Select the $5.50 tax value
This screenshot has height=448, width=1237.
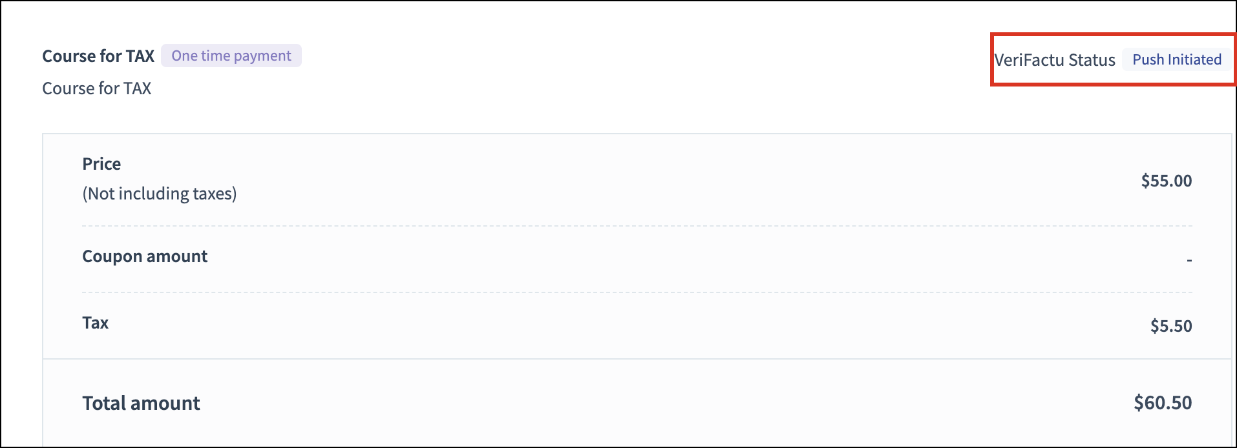point(1170,326)
